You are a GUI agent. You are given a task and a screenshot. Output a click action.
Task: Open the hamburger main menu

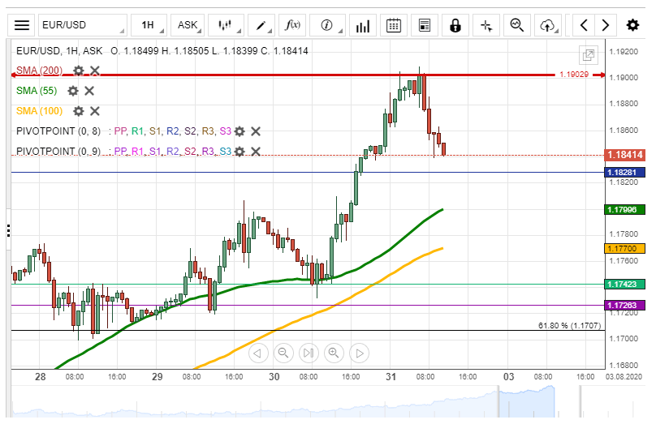(23, 25)
